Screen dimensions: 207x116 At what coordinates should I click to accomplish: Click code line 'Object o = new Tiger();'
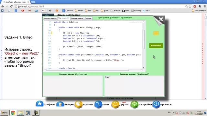point(76,33)
